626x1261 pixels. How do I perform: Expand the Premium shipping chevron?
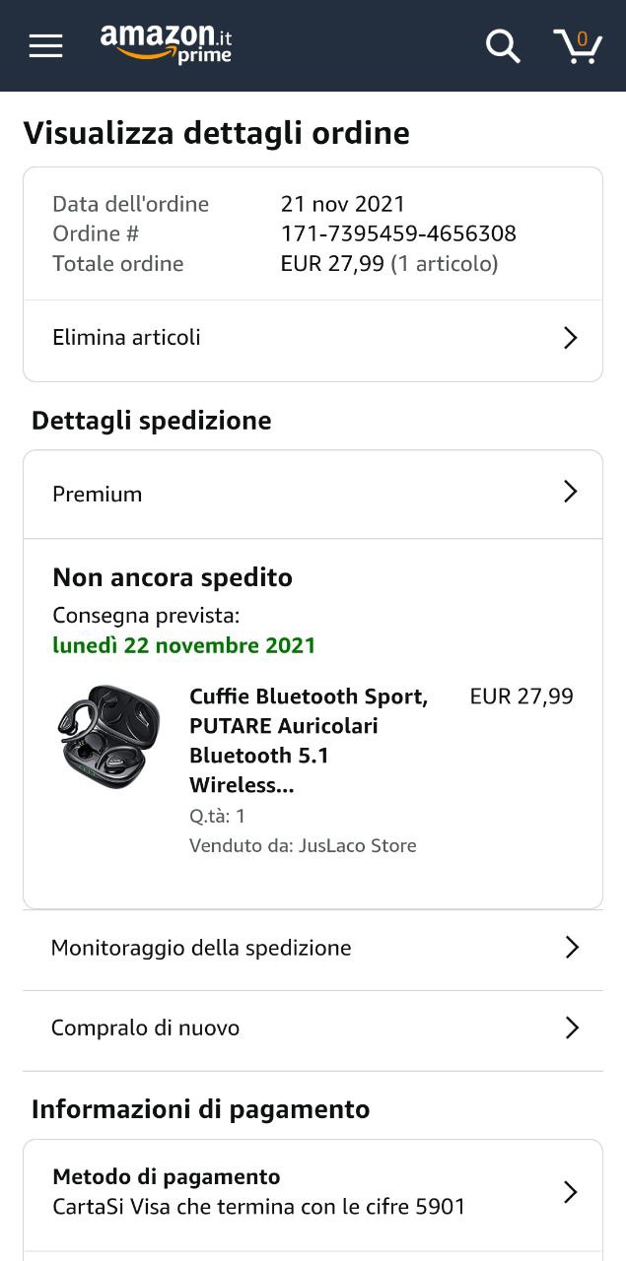[x=570, y=492]
